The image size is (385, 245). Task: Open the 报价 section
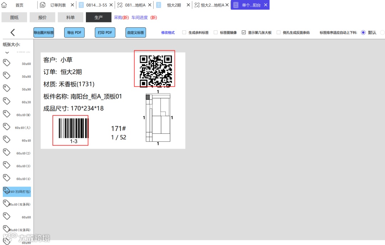[x=42, y=17]
